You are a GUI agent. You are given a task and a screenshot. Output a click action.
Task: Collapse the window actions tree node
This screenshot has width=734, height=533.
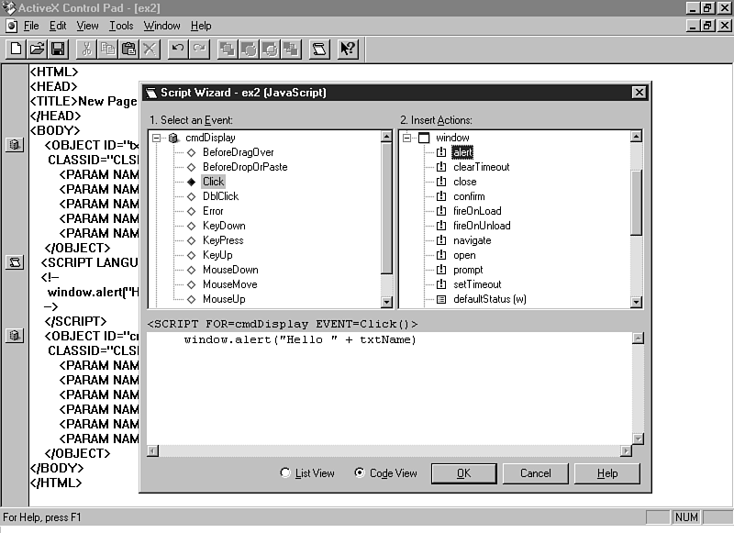pyautogui.click(x=407, y=138)
